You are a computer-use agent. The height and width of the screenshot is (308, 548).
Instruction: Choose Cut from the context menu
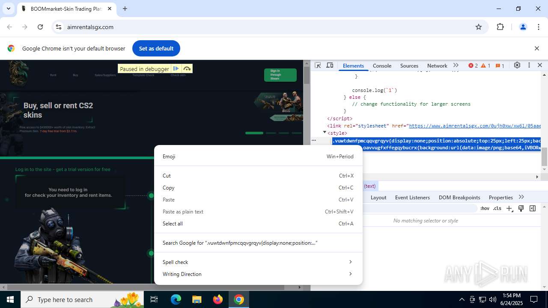pos(258,176)
